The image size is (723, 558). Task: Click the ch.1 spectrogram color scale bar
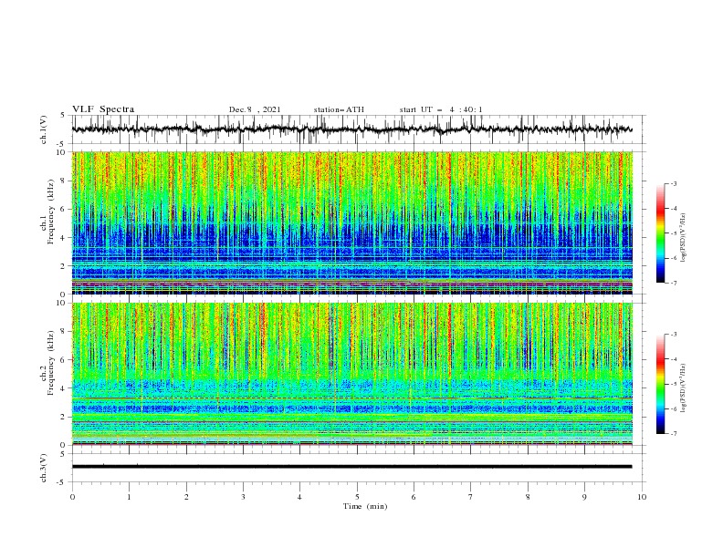[x=660, y=233]
